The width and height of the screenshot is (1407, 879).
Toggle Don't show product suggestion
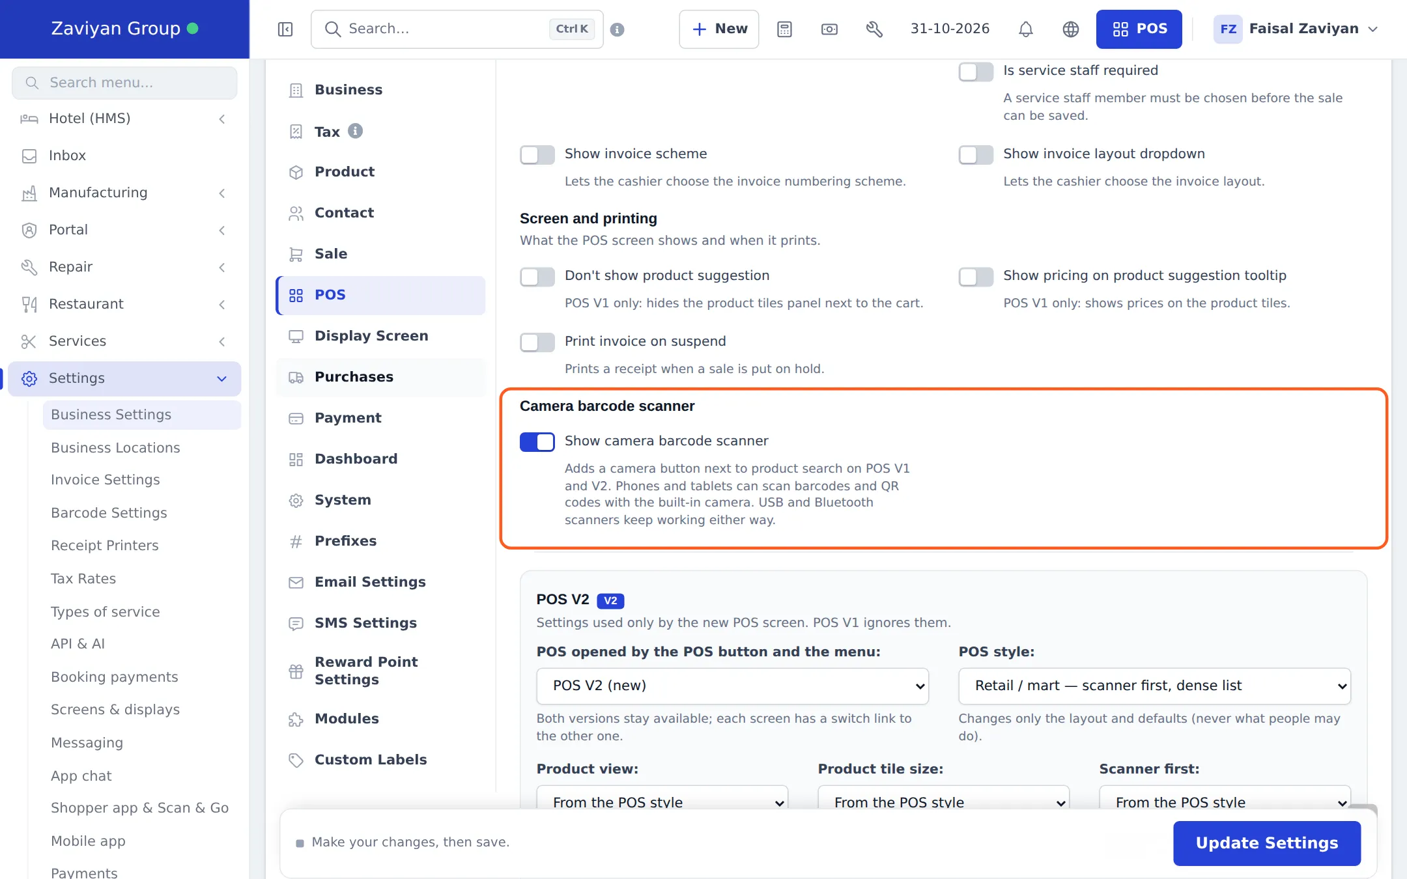pyautogui.click(x=537, y=276)
